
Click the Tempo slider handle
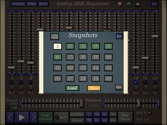point(81,103)
